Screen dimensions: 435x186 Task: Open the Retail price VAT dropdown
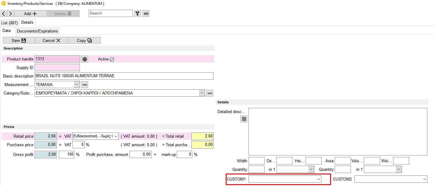(116, 136)
